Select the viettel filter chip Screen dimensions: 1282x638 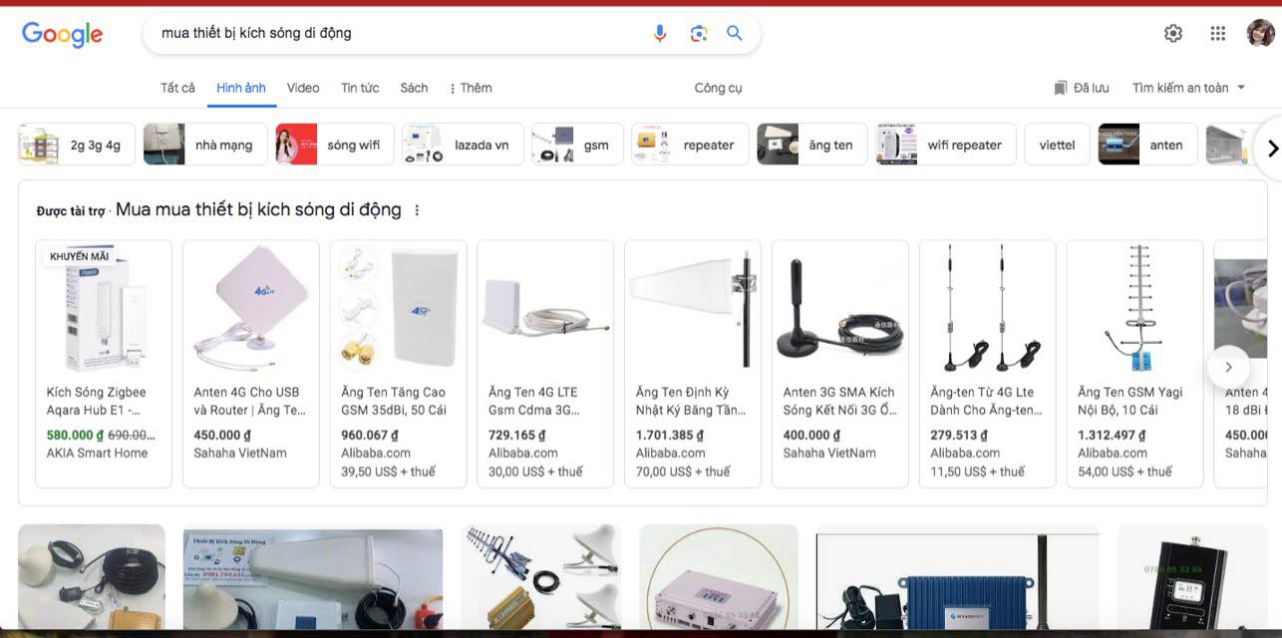coord(1057,145)
